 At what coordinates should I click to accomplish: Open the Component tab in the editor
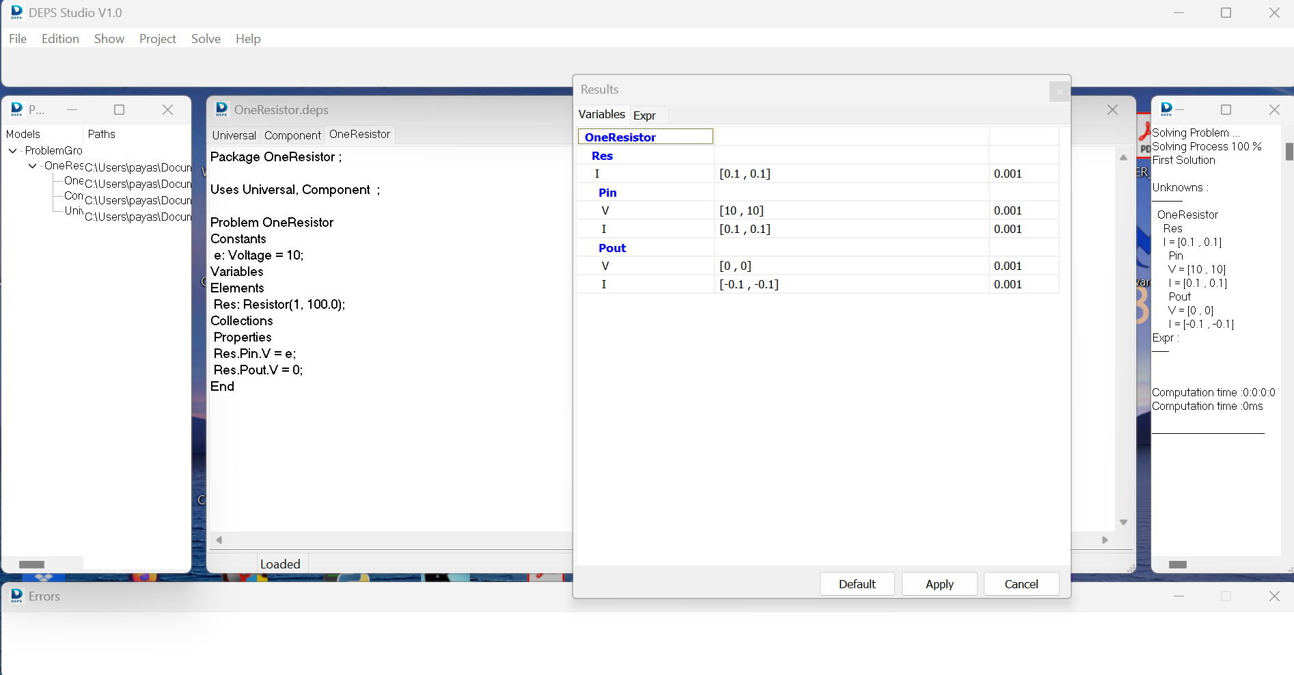[292, 135]
